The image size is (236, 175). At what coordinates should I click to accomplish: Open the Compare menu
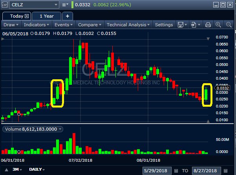click(x=90, y=25)
